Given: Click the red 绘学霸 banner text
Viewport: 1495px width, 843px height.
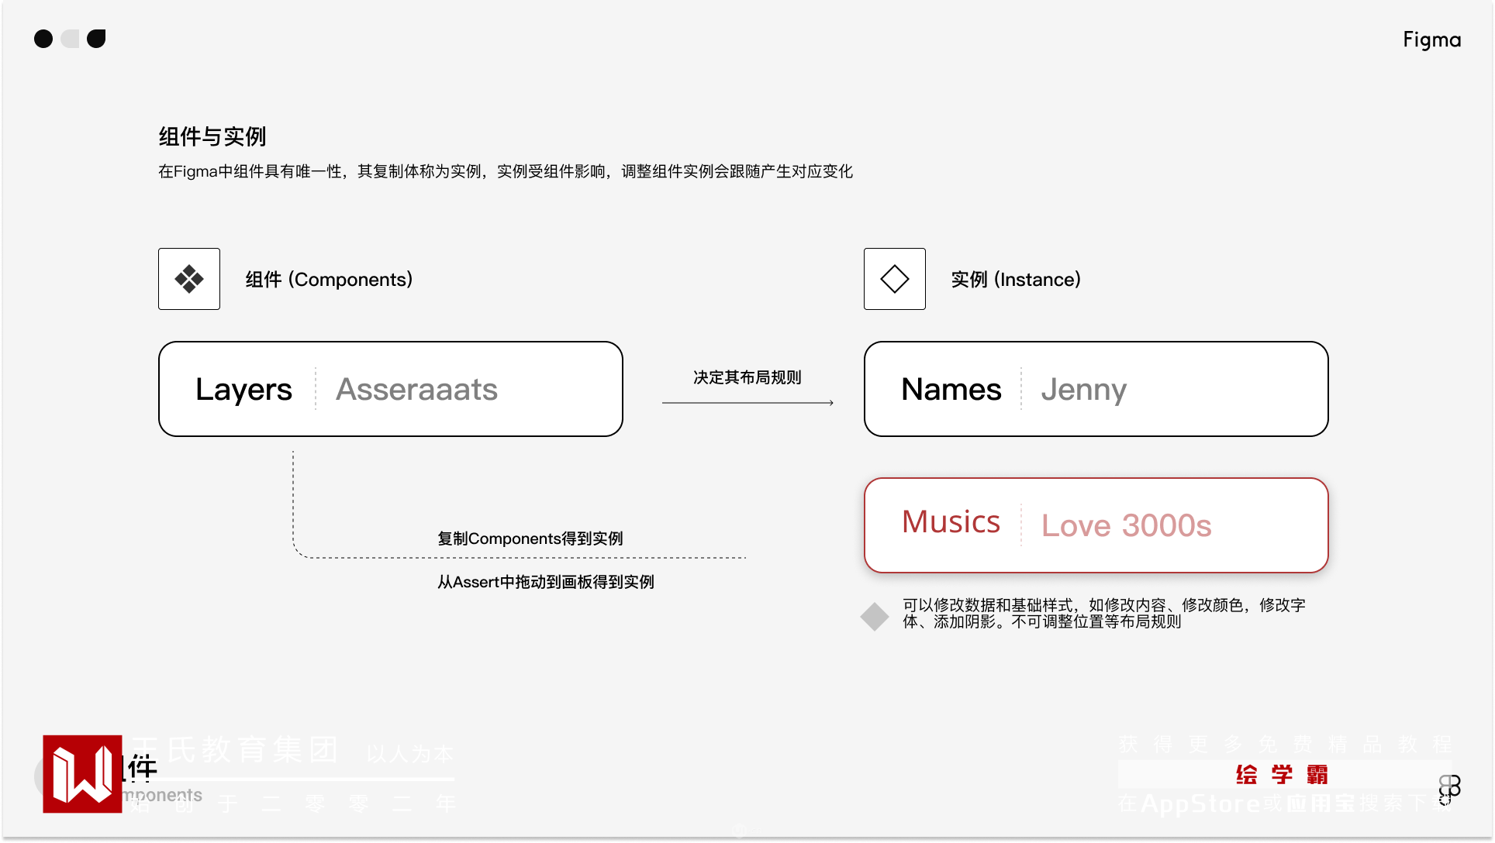Looking at the screenshot, I should pos(1282,774).
